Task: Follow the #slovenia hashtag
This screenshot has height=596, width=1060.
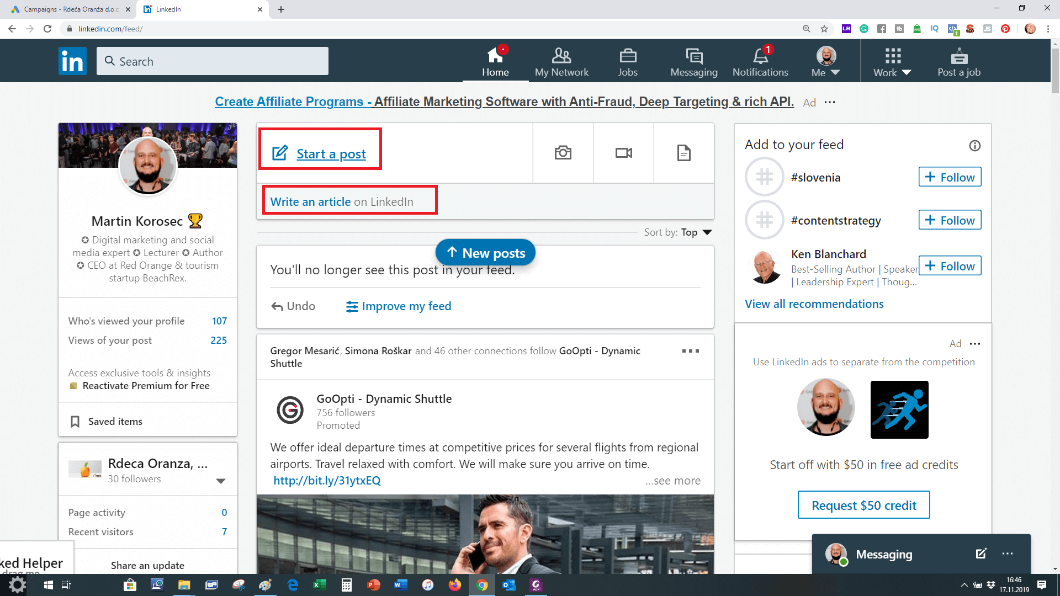Action: pos(950,177)
